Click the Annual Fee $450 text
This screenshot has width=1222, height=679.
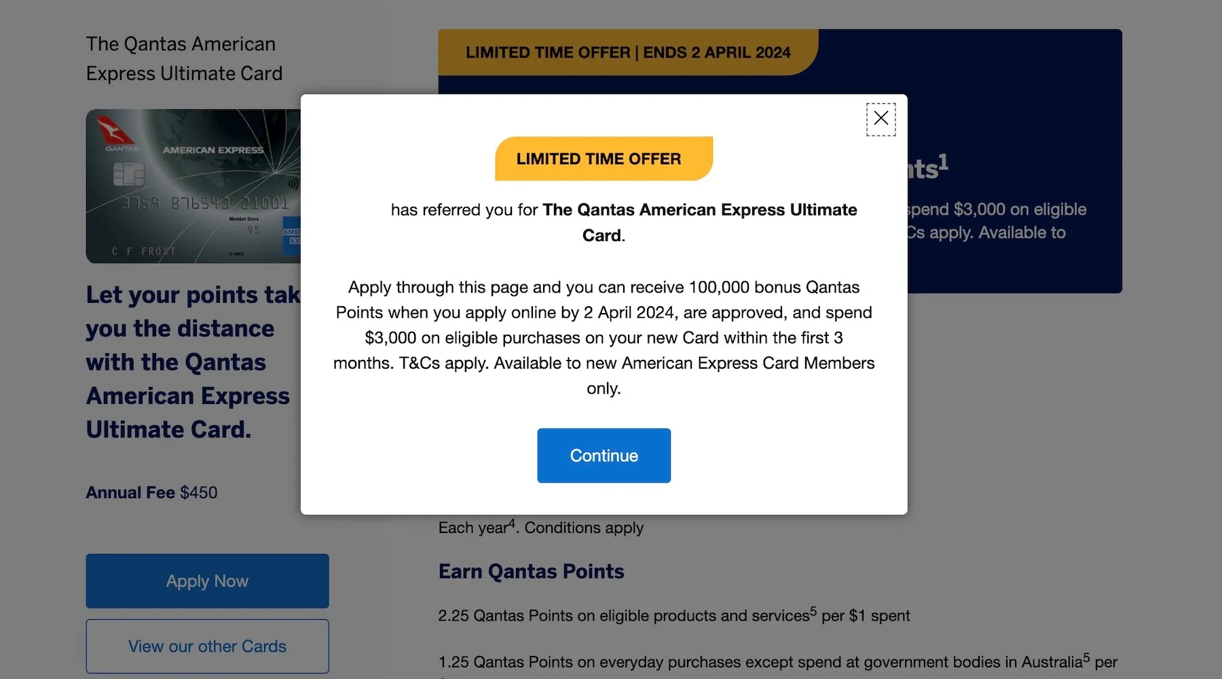tap(151, 493)
